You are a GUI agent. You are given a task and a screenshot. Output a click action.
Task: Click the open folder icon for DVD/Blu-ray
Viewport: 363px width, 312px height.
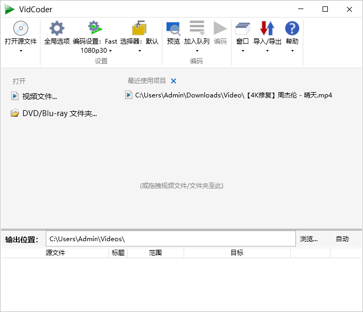point(15,113)
